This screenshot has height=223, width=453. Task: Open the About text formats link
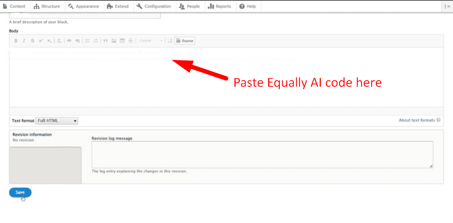point(417,120)
